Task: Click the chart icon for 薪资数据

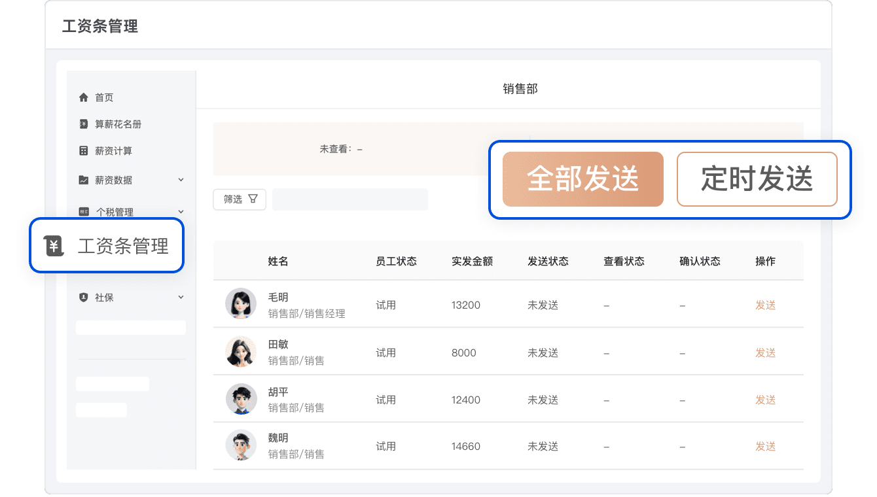Action: click(x=83, y=180)
